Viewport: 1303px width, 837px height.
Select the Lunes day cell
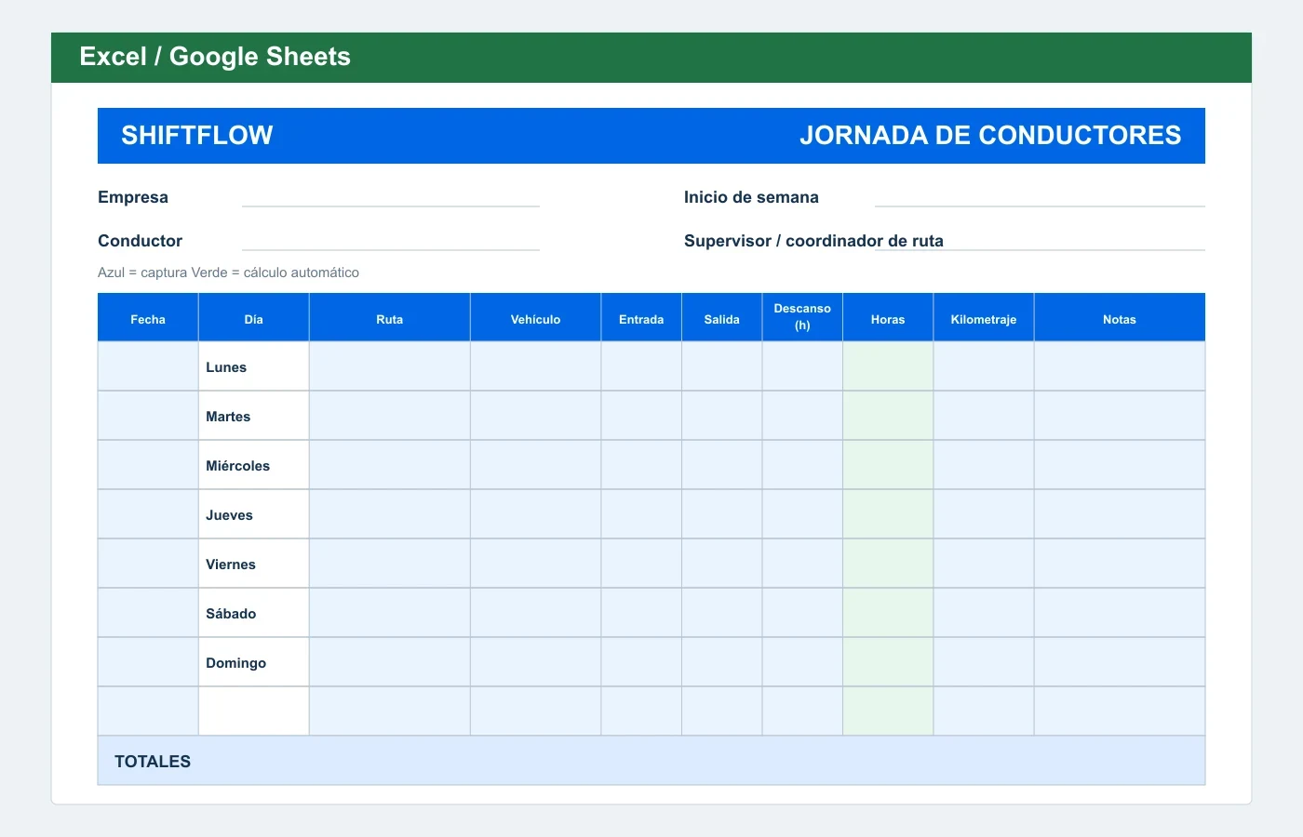[253, 366]
